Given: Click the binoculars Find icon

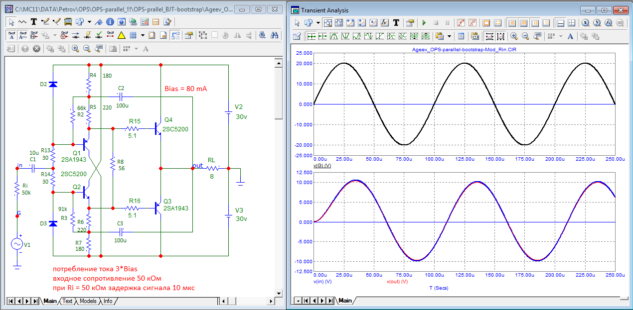Looking at the screenshot, I should pos(274,35).
